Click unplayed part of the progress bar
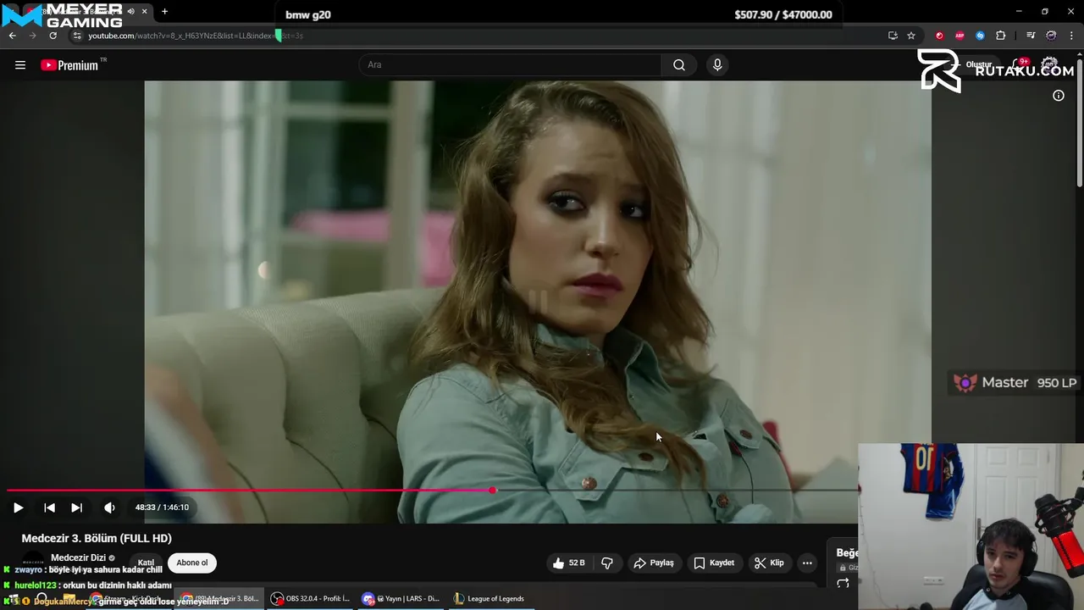The width and height of the screenshot is (1084, 610). point(675,491)
